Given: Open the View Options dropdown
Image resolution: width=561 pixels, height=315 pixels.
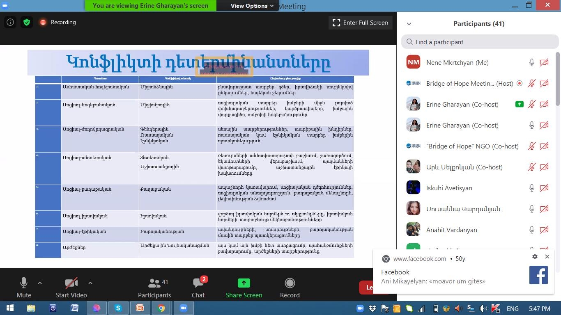Looking at the screenshot, I should 252,6.
